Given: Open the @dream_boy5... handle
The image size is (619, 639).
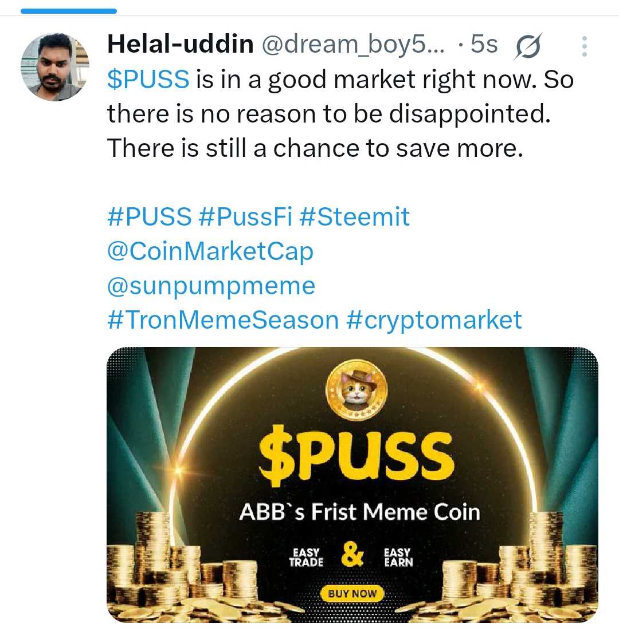Looking at the screenshot, I should point(354,44).
